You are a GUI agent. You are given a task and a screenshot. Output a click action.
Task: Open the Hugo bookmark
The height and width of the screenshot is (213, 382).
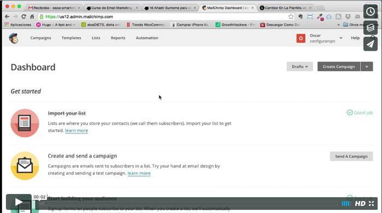pos(56,25)
